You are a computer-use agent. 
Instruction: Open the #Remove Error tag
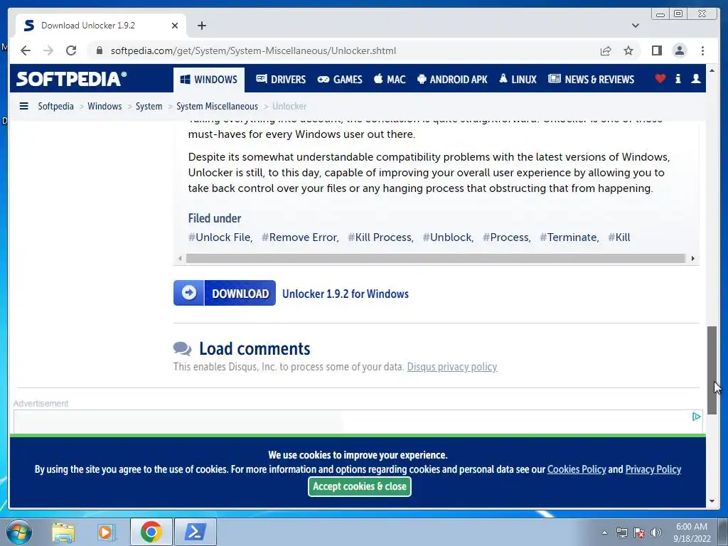[x=300, y=237]
